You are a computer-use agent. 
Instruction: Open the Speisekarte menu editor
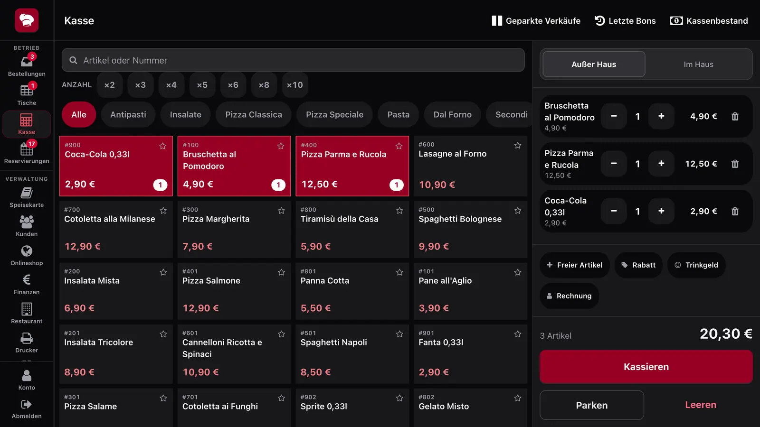point(27,198)
